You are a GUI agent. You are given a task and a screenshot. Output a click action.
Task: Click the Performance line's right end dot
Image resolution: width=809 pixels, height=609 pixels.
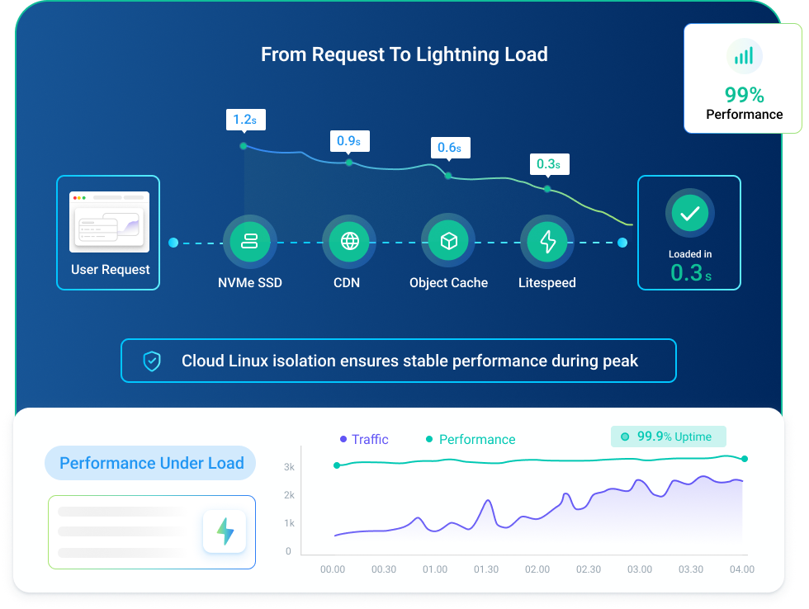point(745,459)
